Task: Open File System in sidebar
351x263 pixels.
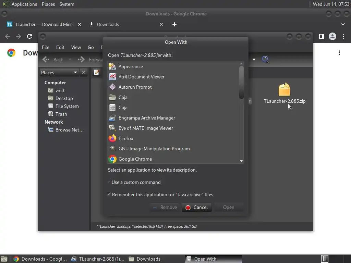Action: 67,106
